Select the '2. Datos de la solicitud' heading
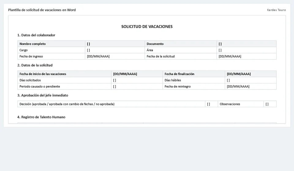The image size is (294, 171). 35,65
